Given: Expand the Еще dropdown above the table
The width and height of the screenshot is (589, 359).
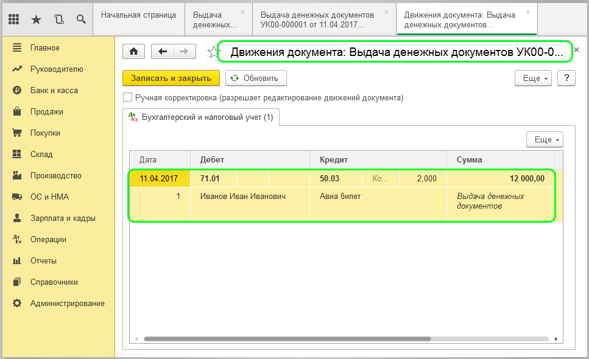Looking at the screenshot, I should (x=545, y=139).
